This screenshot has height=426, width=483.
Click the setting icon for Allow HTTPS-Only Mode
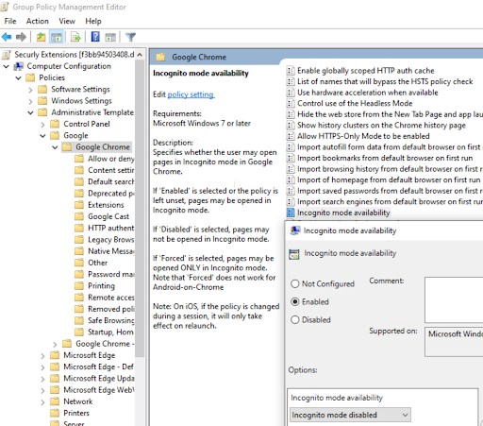[x=291, y=136]
